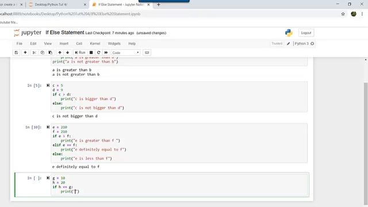Open the Cell menu
Screen dimensions: 368x207
tap(79, 44)
